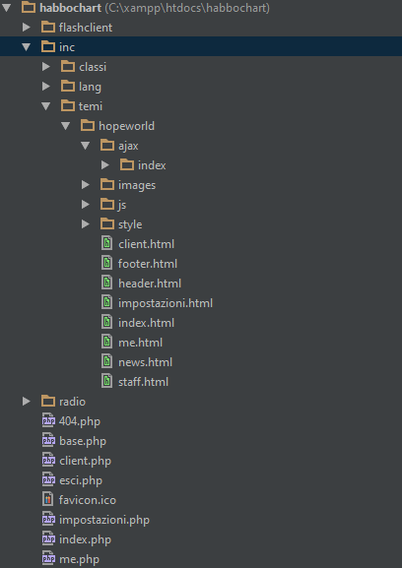Image resolution: width=402 pixels, height=568 pixels.
Task: Click the client.html file icon
Action: (106, 244)
